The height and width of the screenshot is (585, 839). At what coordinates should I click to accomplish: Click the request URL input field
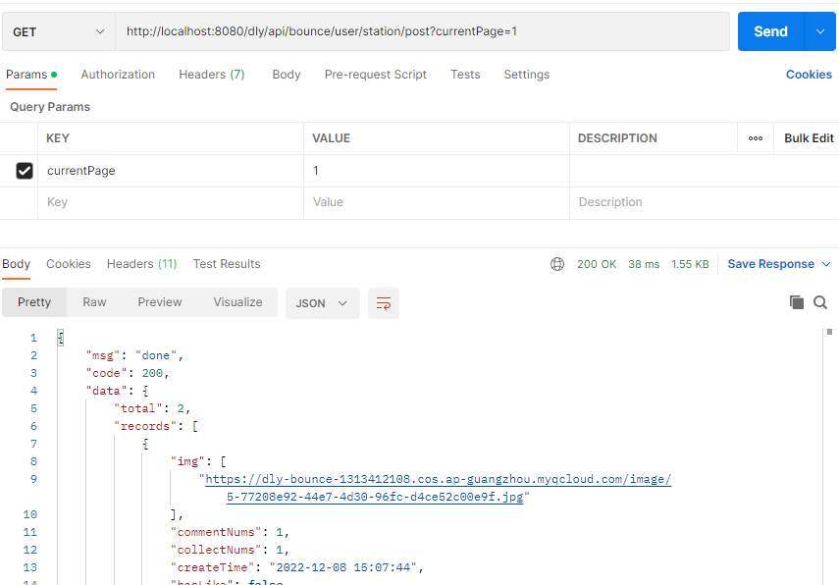coord(422,31)
